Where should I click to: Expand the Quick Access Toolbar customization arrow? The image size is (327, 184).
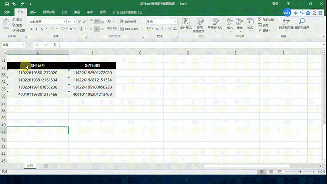point(31,4)
